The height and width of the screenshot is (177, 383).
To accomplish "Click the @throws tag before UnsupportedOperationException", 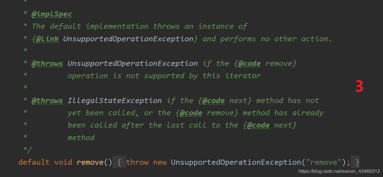I will coord(47,63).
